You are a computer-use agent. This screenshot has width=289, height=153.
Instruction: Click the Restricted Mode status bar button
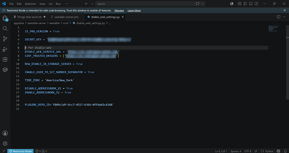[x=21, y=151]
